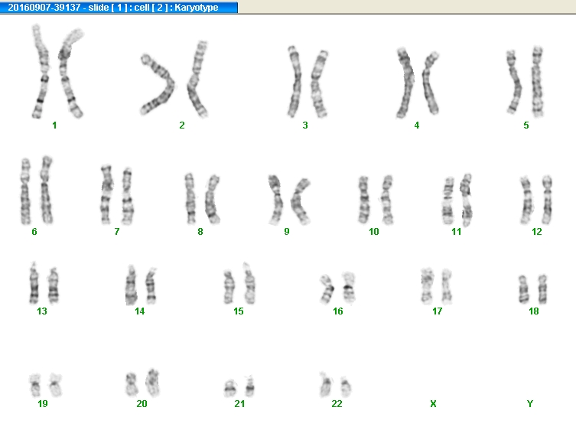This screenshot has height=443, width=576.
Task: Select the chromosome 4 pair image
Action: (x=418, y=83)
